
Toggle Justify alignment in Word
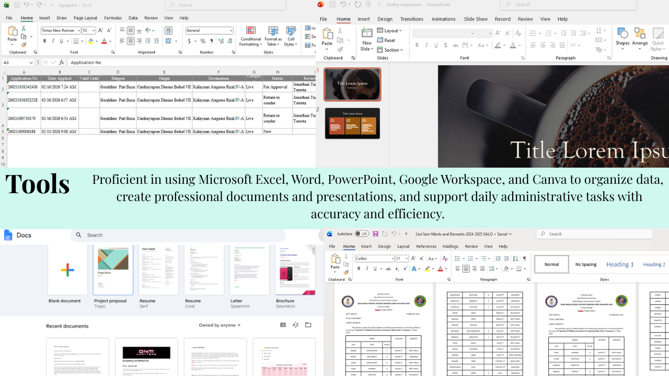click(x=483, y=269)
